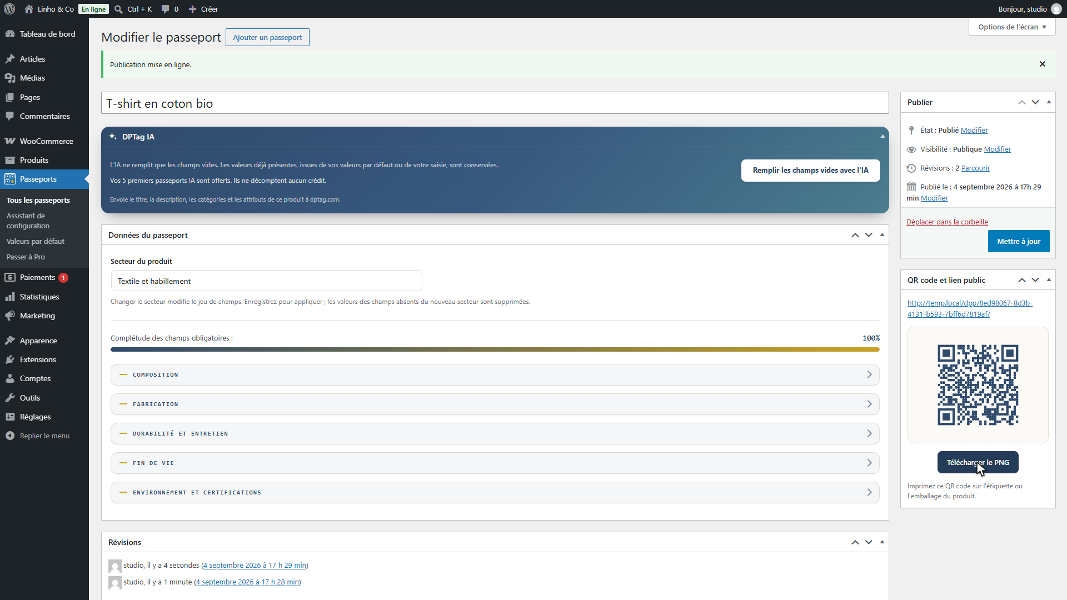
Task: Click the Paiements icon in sidebar
Action: [10, 277]
